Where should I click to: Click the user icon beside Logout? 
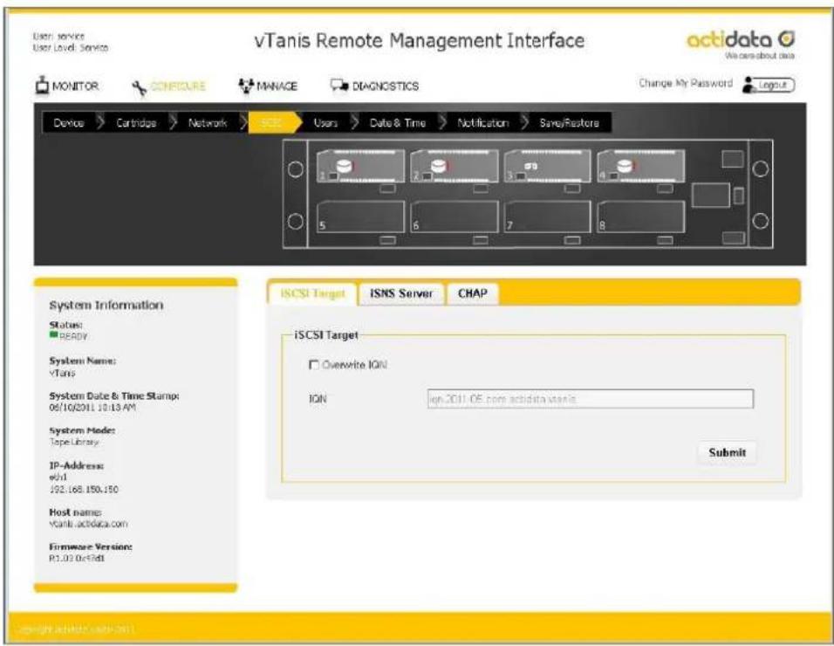749,85
